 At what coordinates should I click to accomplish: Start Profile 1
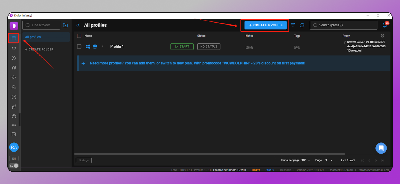182,46
